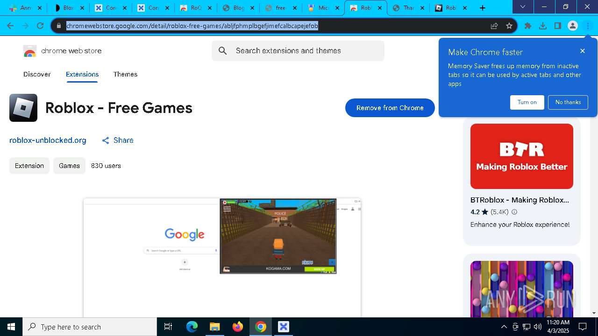Go forward with the browser forward arrow
598x336 pixels.
(x=25, y=26)
